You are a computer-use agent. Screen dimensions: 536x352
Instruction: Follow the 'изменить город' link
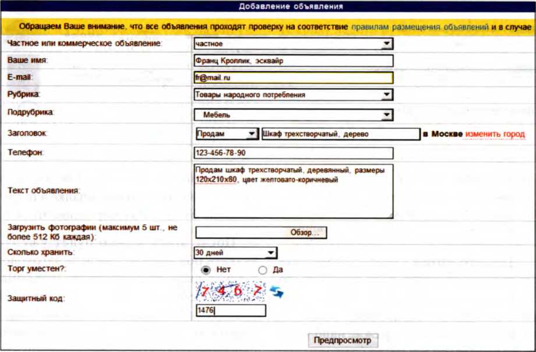pos(495,134)
